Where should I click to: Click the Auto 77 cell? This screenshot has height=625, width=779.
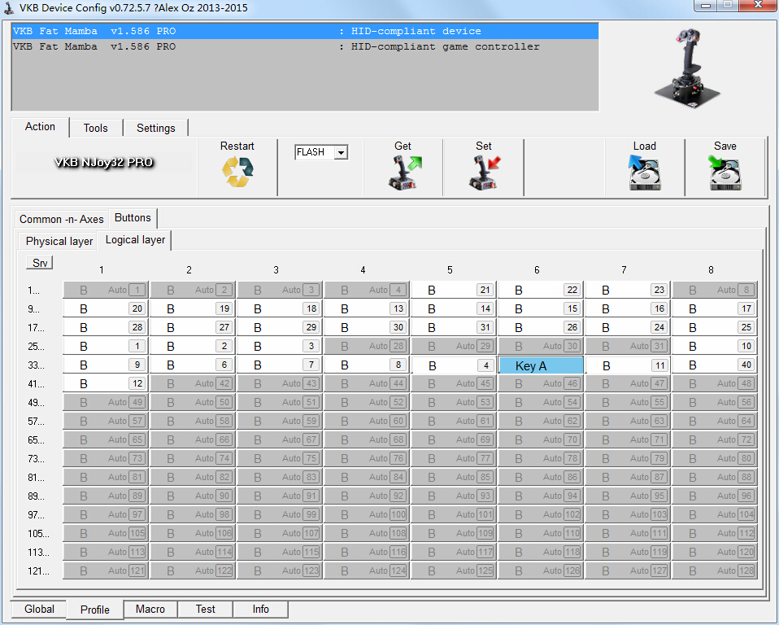[454, 458]
